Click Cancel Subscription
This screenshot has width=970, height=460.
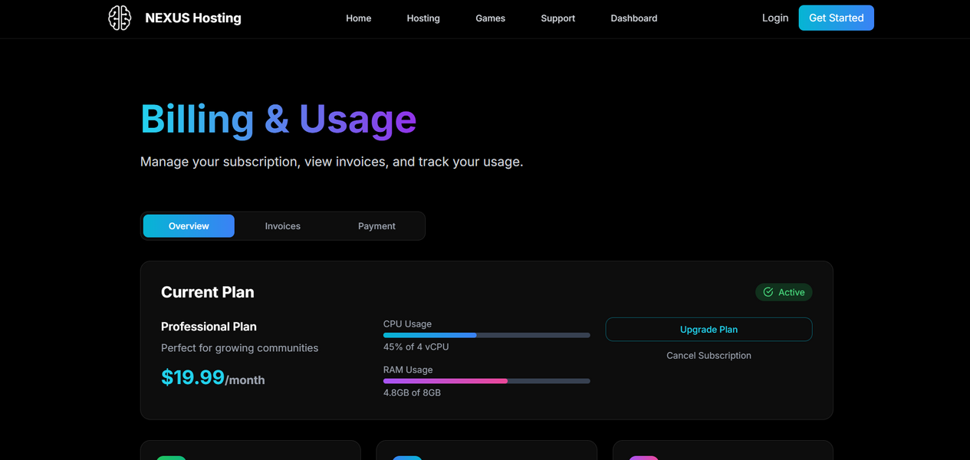(709, 355)
